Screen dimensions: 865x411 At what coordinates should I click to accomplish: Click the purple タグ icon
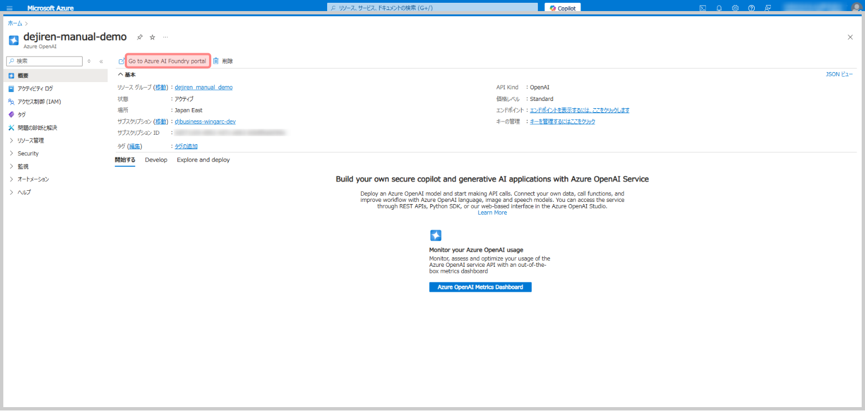point(11,114)
